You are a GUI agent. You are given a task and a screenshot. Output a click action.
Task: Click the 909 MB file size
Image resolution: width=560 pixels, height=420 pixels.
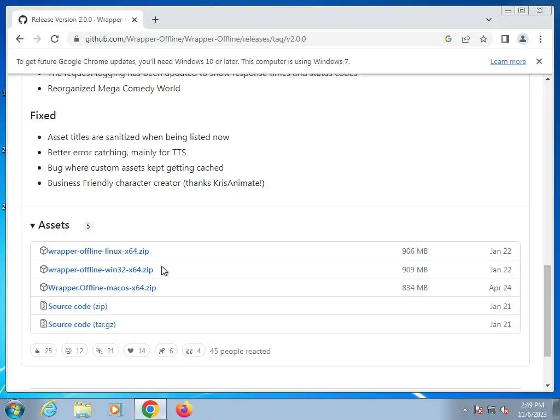(415, 270)
